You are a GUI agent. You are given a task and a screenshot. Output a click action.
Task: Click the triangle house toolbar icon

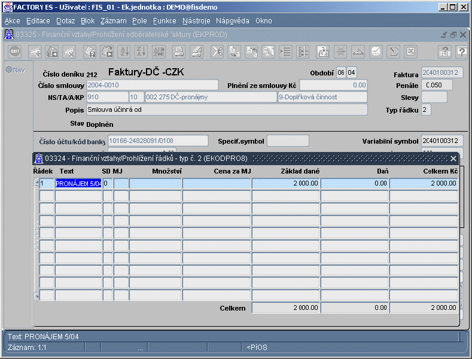pos(358,52)
